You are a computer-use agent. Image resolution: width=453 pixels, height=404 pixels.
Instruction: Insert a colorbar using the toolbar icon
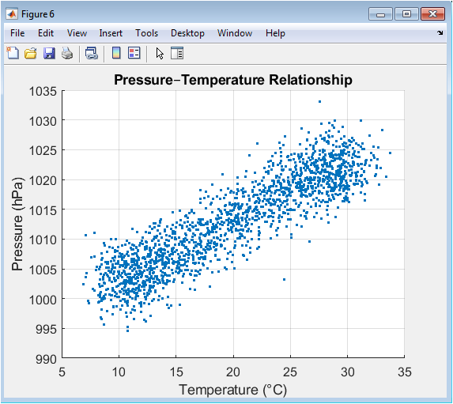(x=116, y=53)
